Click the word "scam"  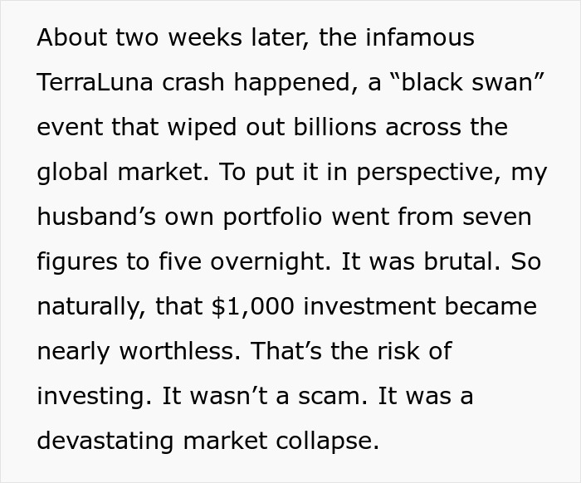326,396
